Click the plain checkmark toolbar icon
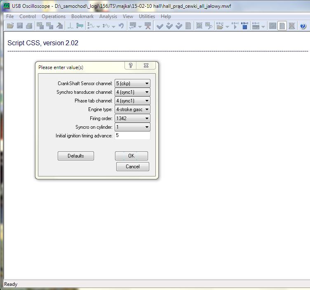The image size is (310, 290). click(x=160, y=26)
